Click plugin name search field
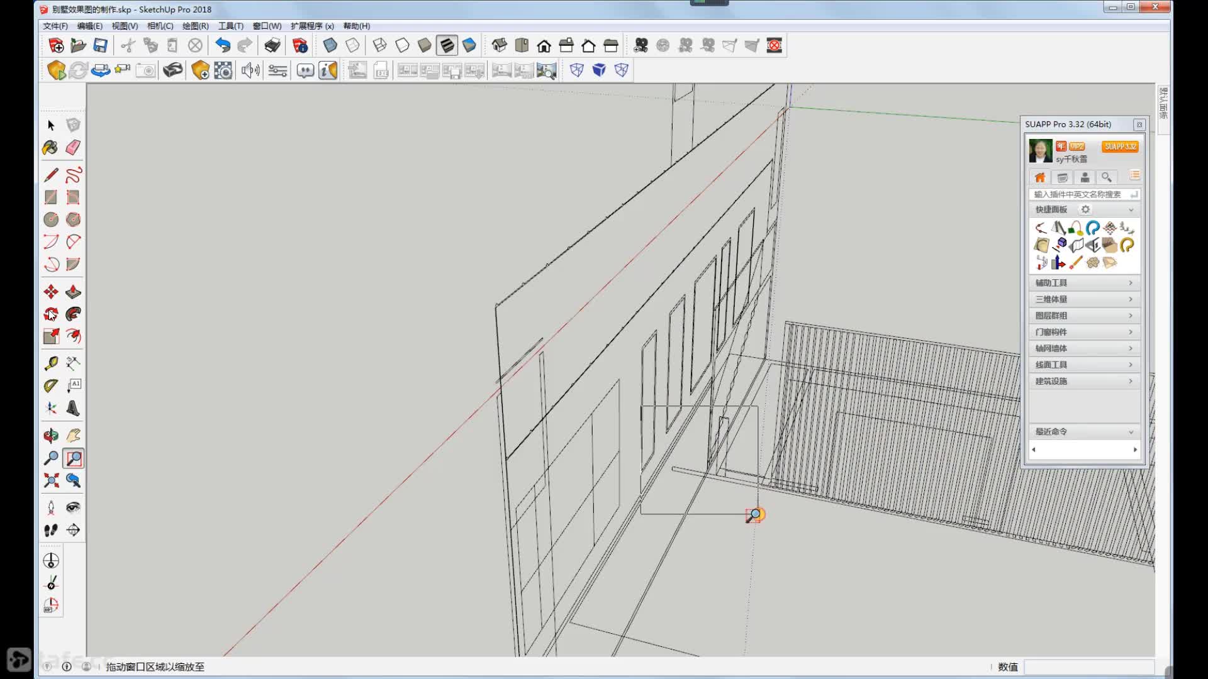The width and height of the screenshot is (1208, 679). point(1084,194)
